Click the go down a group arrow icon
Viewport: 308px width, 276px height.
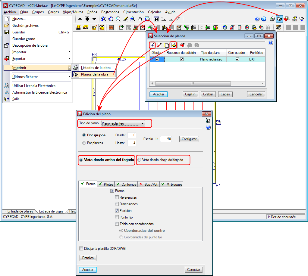point(94,19)
